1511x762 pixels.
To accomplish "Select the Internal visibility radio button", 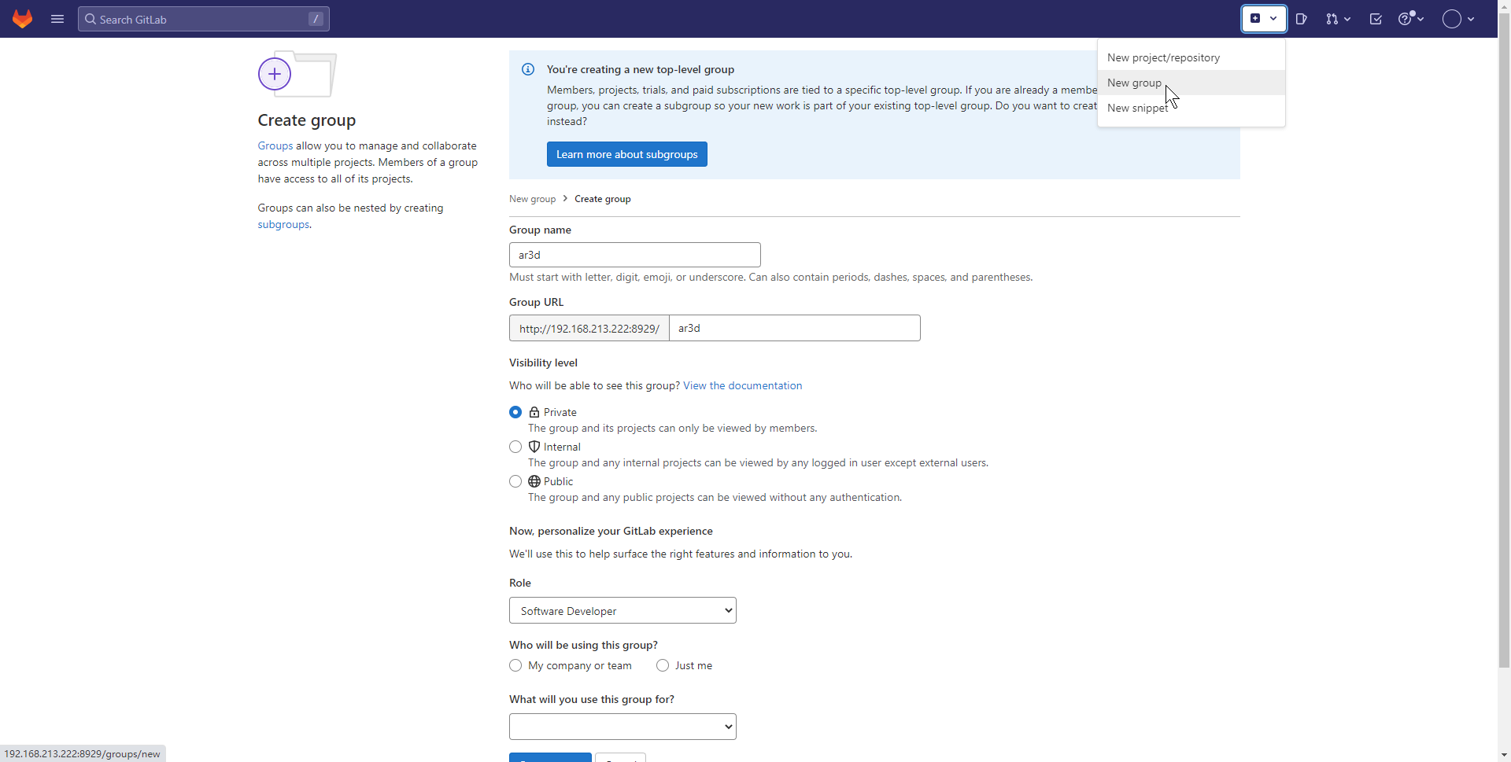I will (515, 447).
